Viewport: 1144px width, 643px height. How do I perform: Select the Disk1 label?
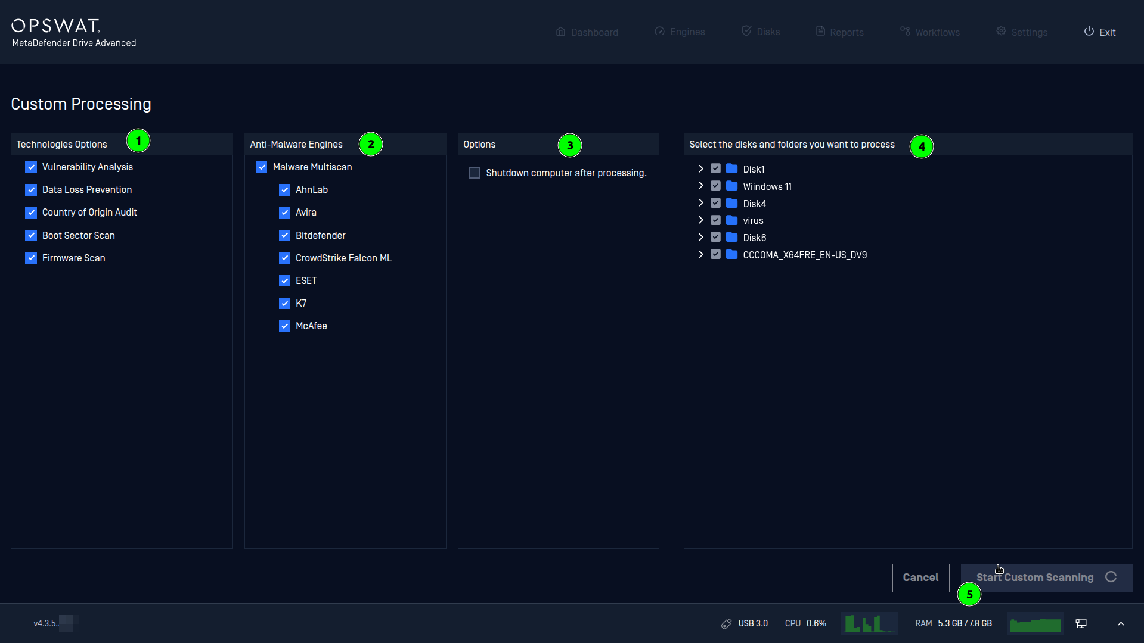click(x=754, y=170)
